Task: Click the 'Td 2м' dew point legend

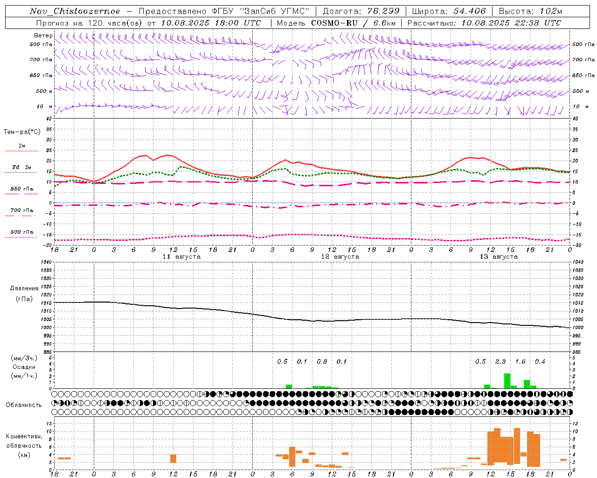Action: (x=22, y=167)
